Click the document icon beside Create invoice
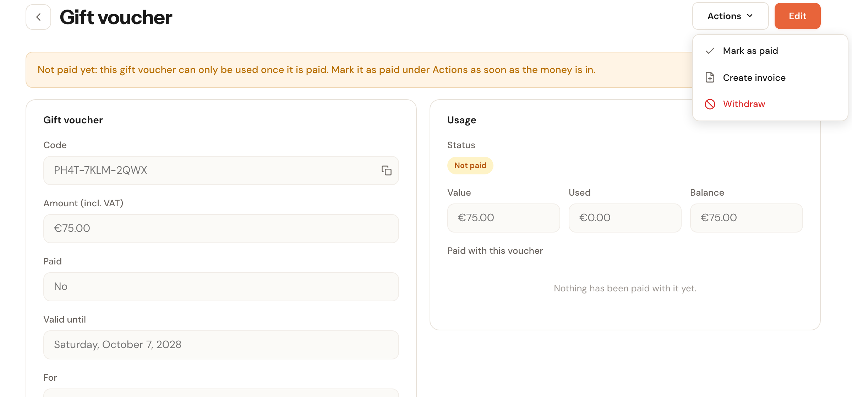Image resolution: width=852 pixels, height=397 pixels. (x=710, y=77)
